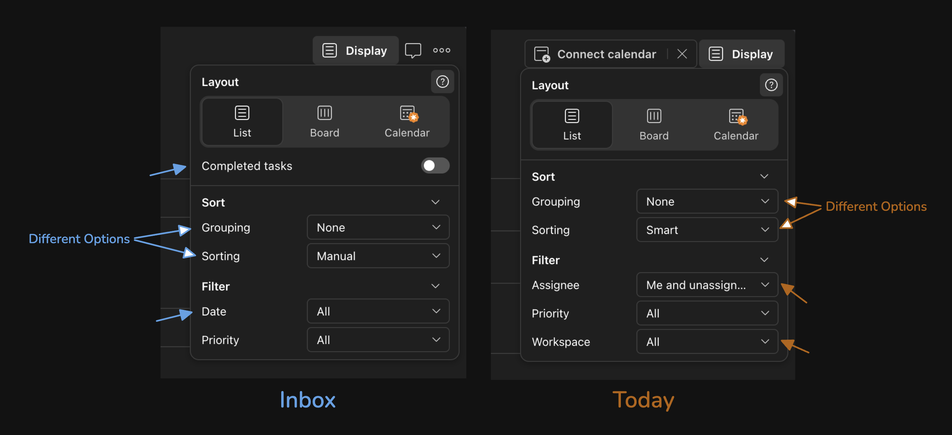Viewport: 952px width, 435px height.
Task: Dismiss the Connect calendar prompt with X
Action: pos(682,54)
